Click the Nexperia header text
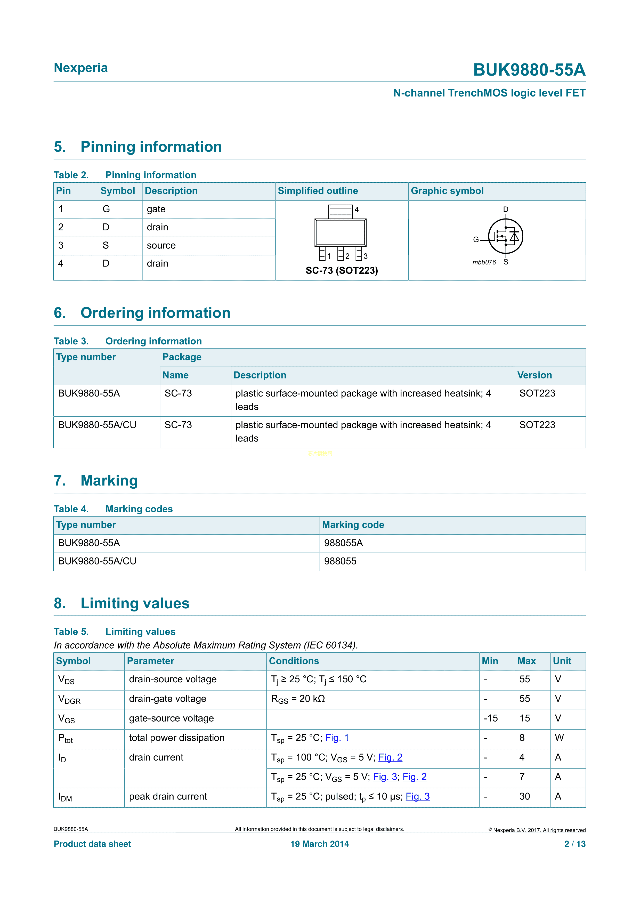The height and width of the screenshot is (905, 640). 81,68
